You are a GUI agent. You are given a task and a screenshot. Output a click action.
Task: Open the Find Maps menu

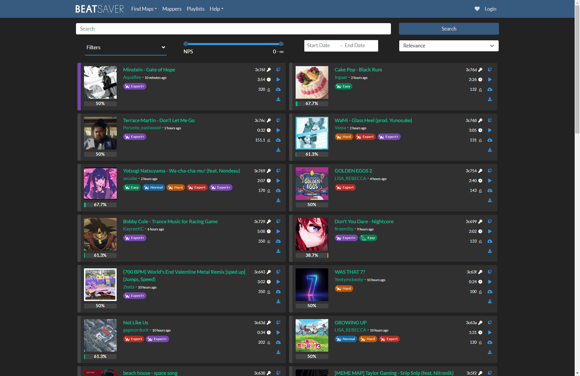144,9
